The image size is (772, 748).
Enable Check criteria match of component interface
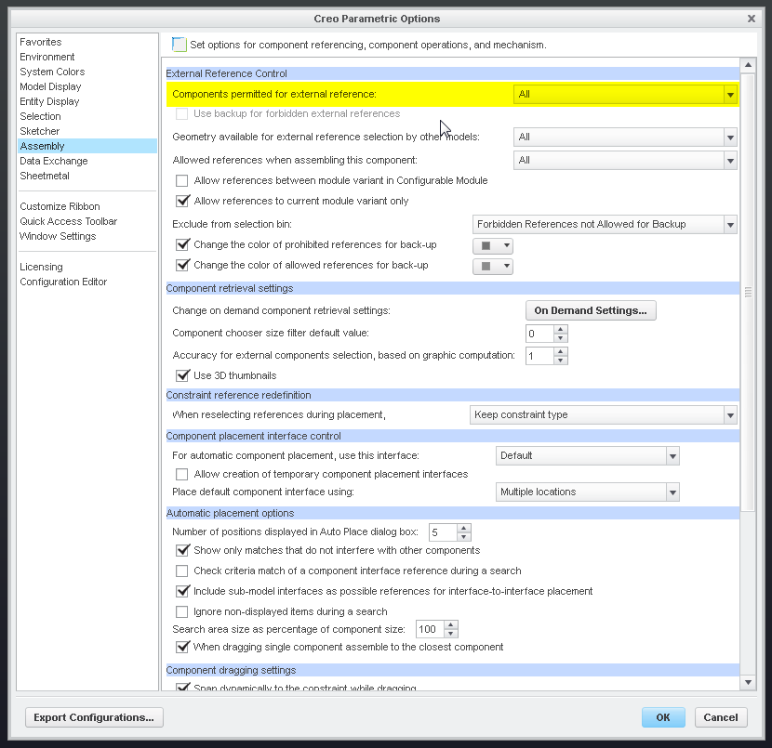(182, 571)
